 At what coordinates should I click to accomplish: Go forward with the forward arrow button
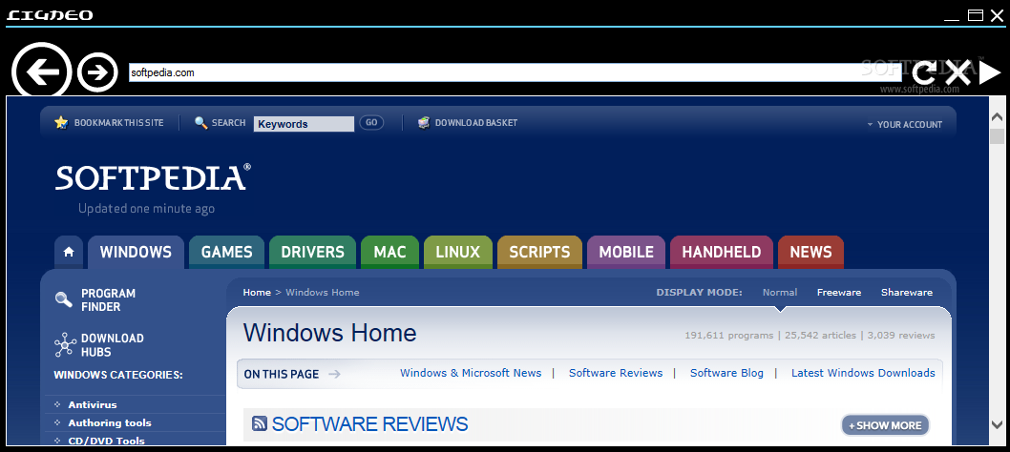pos(98,72)
